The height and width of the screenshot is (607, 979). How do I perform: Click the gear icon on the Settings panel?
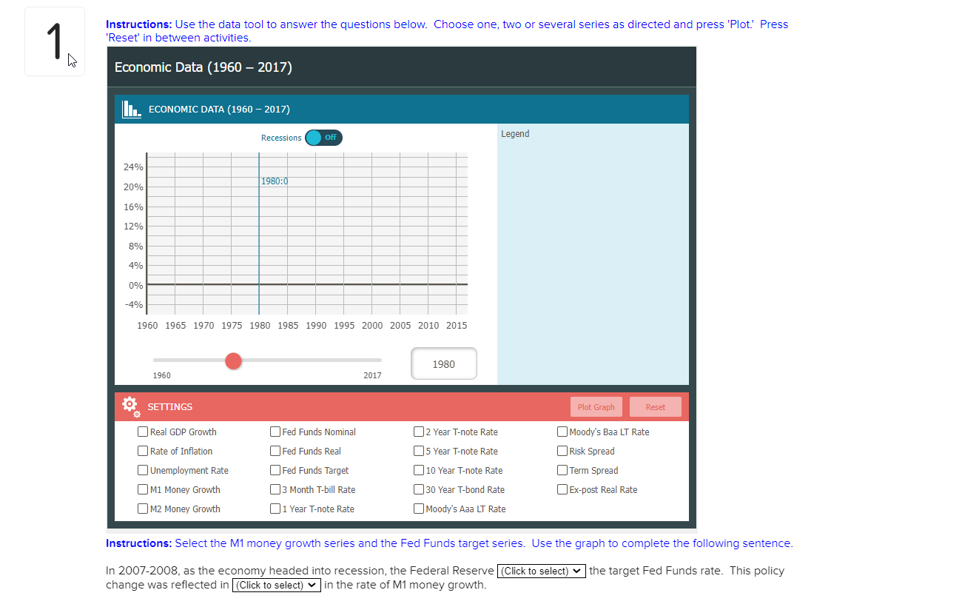click(x=129, y=406)
